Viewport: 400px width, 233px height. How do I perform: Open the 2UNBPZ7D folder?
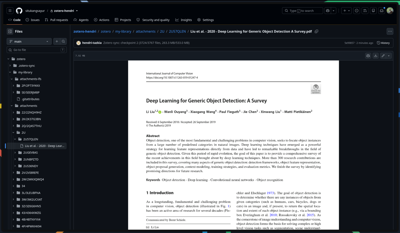coord(31,159)
